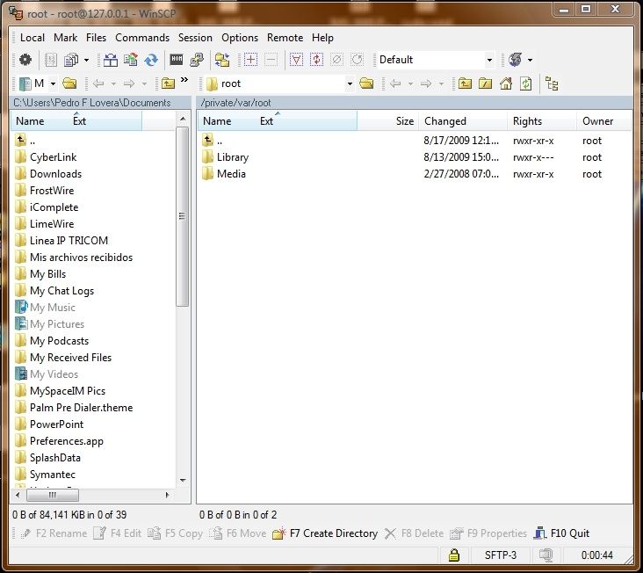Screen dimensions: 643x573
Task: Sort remote panel by Changed column
Action: (x=463, y=121)
